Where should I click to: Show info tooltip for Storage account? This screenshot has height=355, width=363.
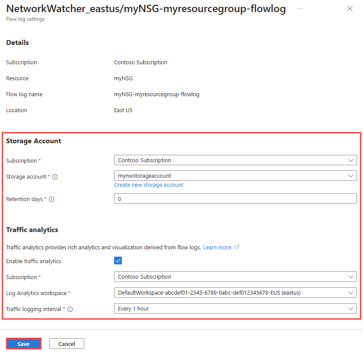pyautogui.click(x=55, y=177)
